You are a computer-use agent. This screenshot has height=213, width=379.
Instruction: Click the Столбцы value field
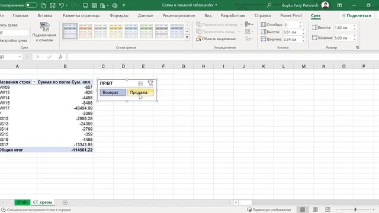tap(291, 25)
